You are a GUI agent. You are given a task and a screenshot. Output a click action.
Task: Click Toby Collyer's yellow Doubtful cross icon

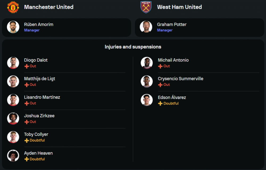(x=27, y=140)
